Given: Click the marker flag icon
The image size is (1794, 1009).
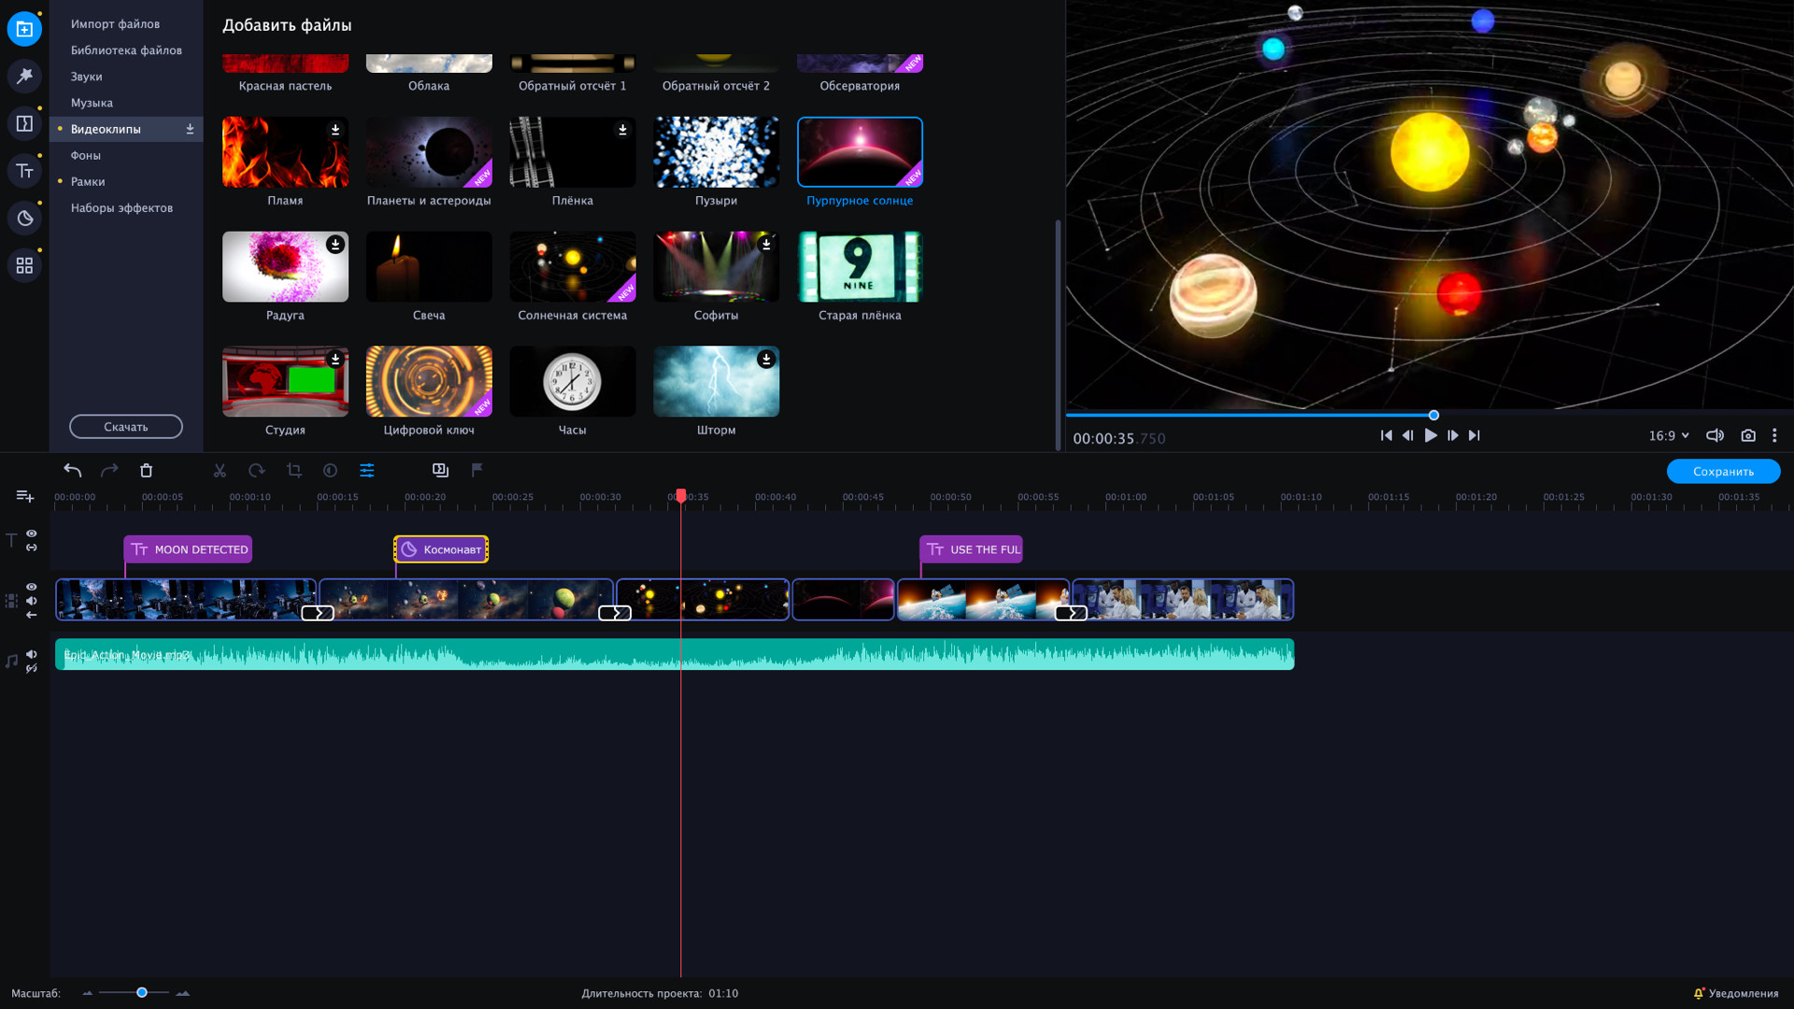Looking at the screenshot, I should pyautogui.click(x=477, y=470).
